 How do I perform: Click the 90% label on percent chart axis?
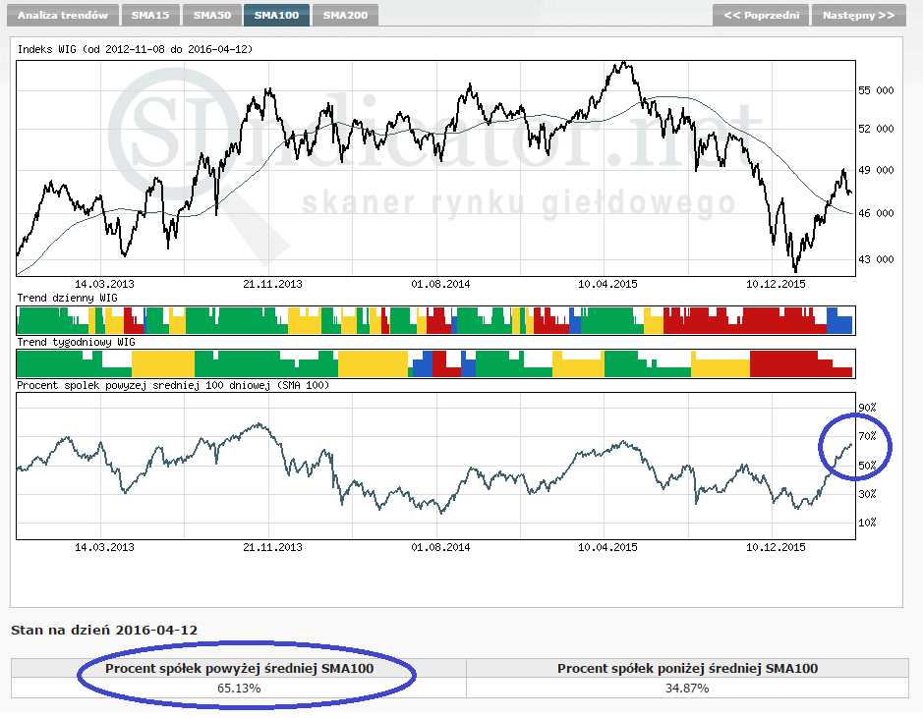click(866, 408)
